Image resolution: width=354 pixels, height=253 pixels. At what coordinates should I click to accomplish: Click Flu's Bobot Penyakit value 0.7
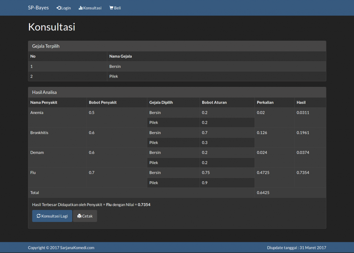click(91, 173)
